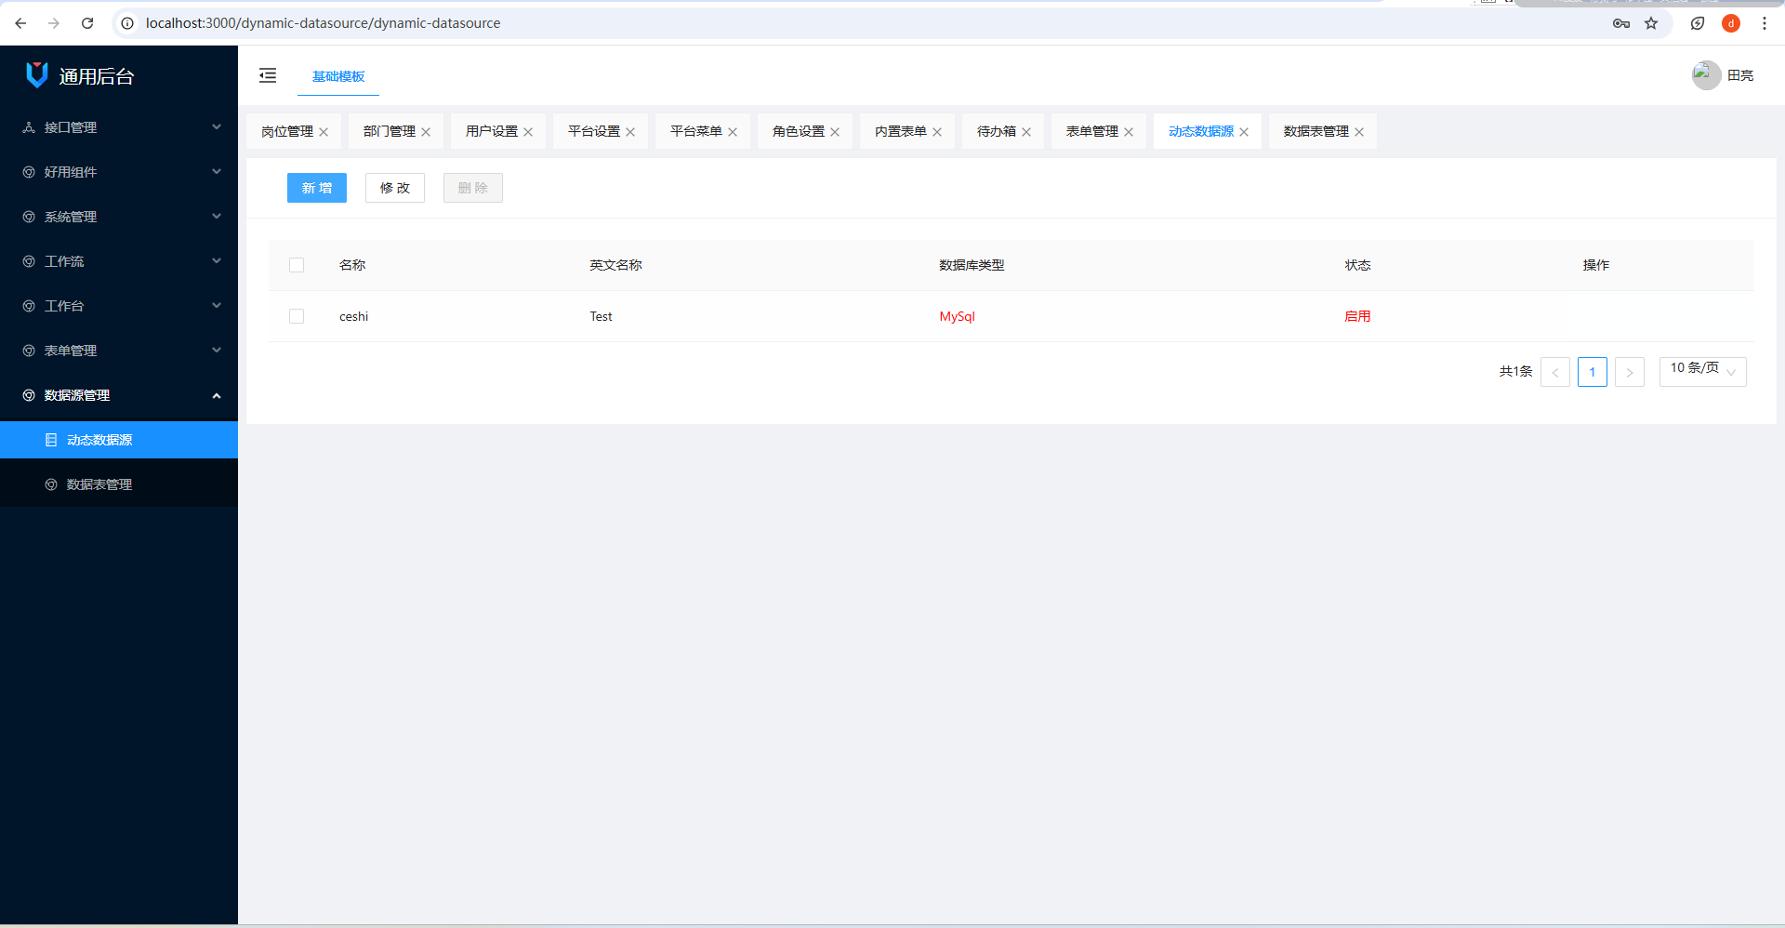Viewport: 1785px width, 928px height.
Task: Click the 接口管理 sidebar icon
Action: pos(27,127)
